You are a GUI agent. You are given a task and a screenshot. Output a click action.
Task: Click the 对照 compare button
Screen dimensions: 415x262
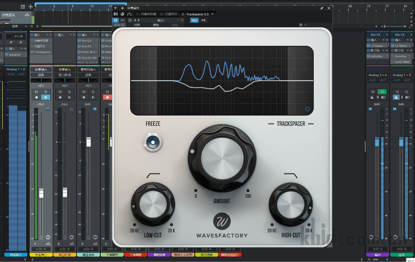137,25
